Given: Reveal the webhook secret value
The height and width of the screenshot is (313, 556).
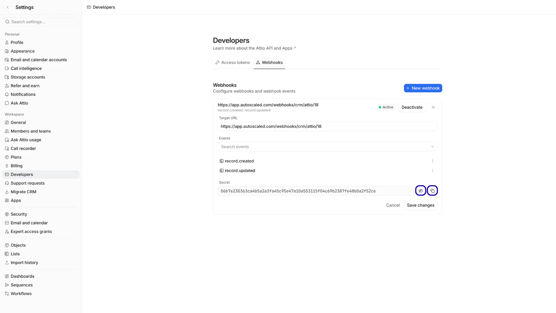Looking at the screenshot, I should click(x=420, y=190).
